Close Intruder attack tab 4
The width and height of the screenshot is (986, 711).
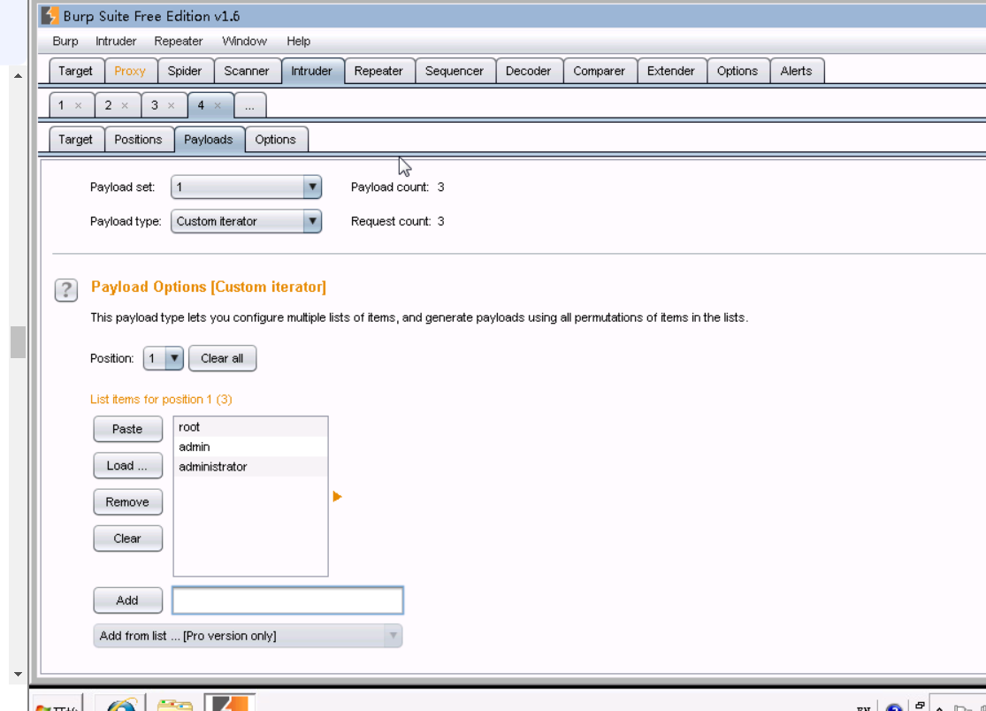tap(218, 105)
